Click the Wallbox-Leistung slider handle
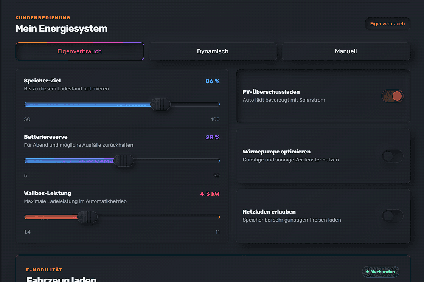Viewport: 424px width, 282px height. [87, 217]
